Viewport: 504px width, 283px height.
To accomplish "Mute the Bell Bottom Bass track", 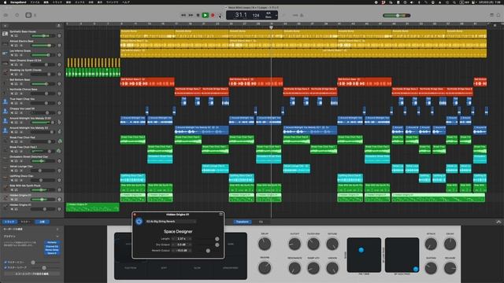I will (x=12, y=84).
